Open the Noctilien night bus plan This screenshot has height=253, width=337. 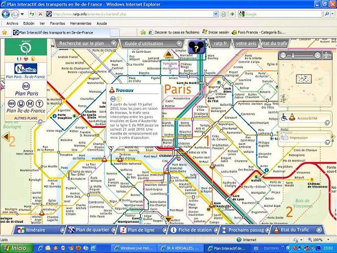coord(26,69)
